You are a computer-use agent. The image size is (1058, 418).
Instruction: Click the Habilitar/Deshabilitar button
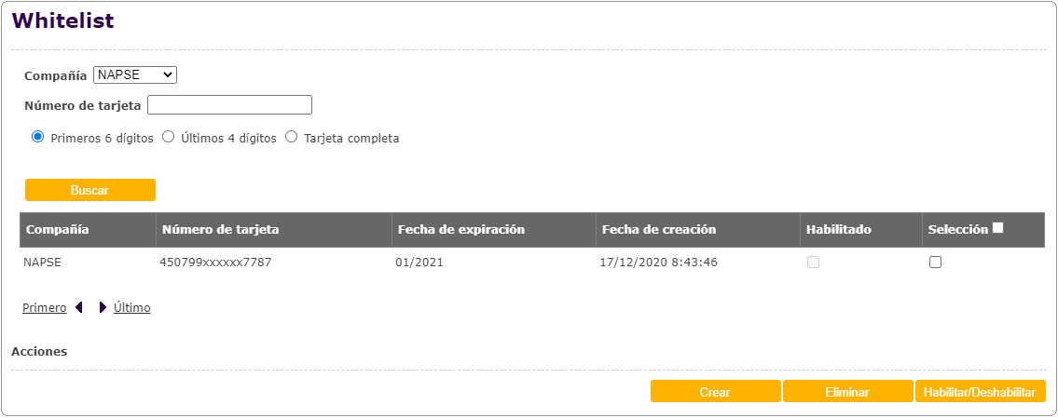tap(980, 392)
